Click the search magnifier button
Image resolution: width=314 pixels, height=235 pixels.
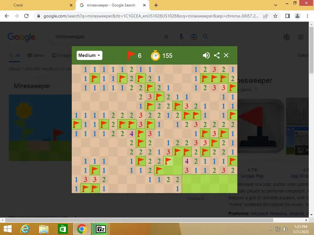[x=205, y=37]
